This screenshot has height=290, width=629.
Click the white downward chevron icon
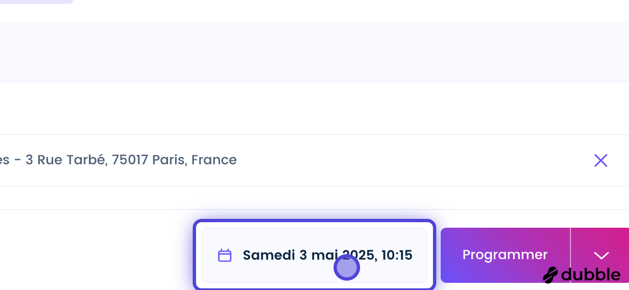(601, 256)
